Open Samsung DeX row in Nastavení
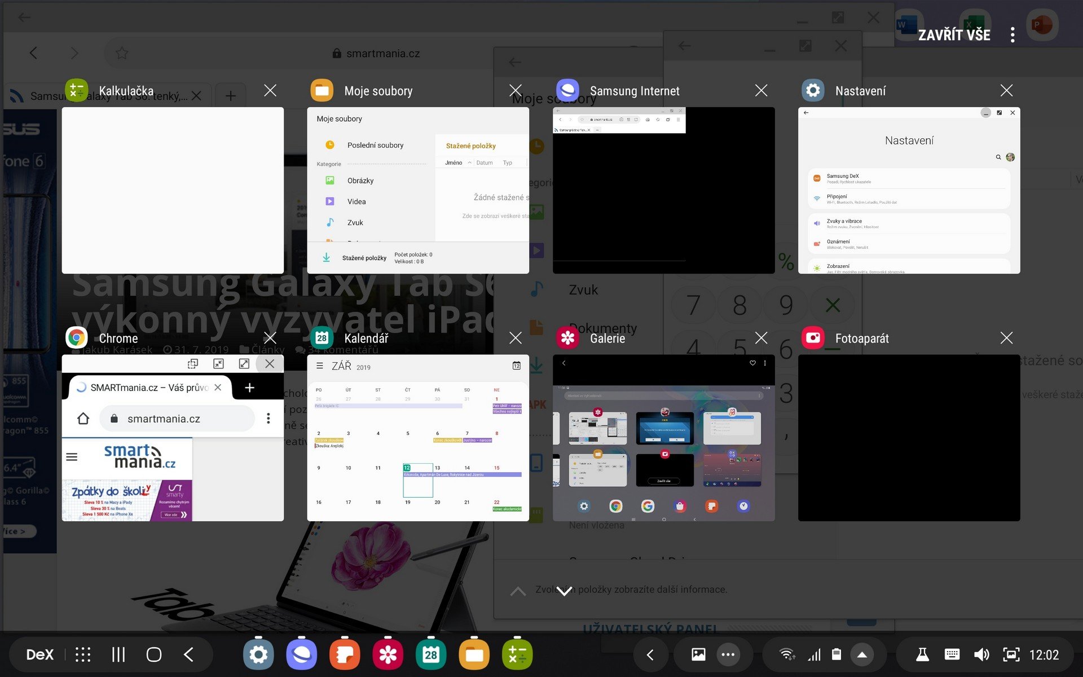Screen dimensions: 1083x677 (x=909, y=178)
